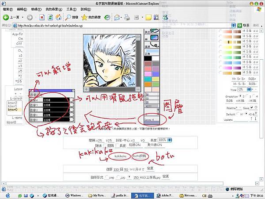
Task: Click the App-Fit On option
Action: [20, 38]
